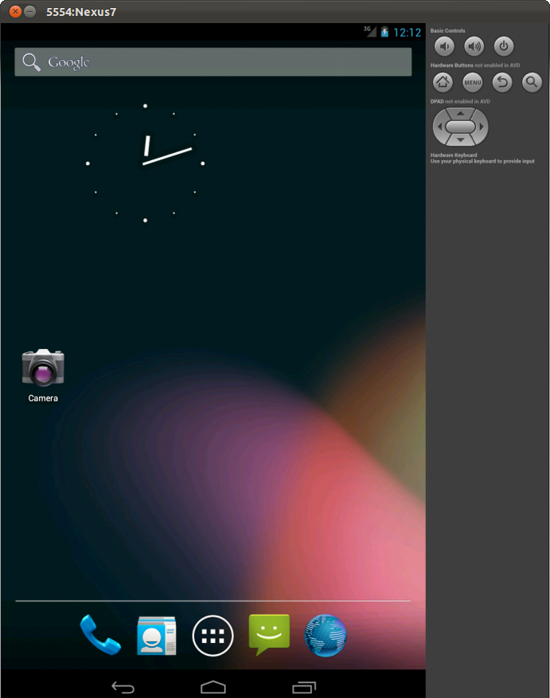Open the Contacts app in dock
Screen dimensions: 550x698
tap(157, 635)
